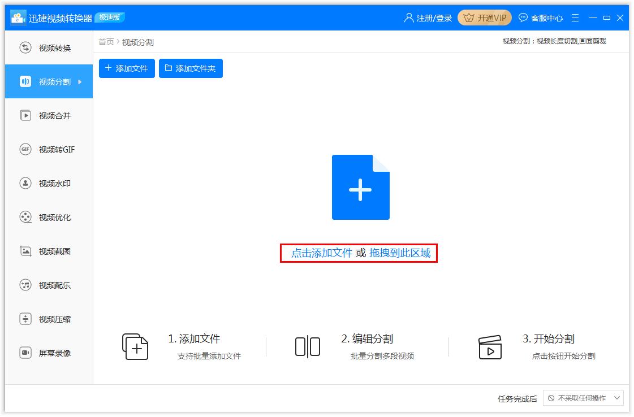Click the 开通VIP badge
The height and width of the screenshot is (417, 634).
tap(485, 18)
